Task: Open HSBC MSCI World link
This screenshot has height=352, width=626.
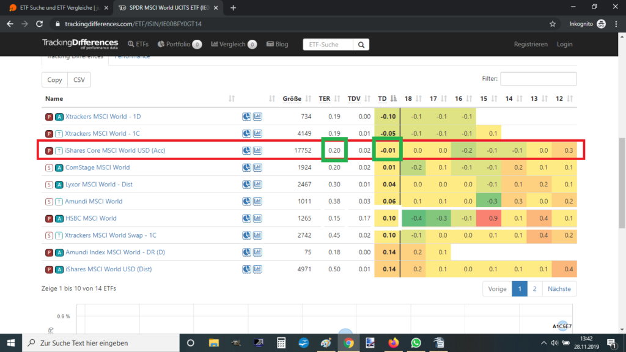Action: click(90, 218)
